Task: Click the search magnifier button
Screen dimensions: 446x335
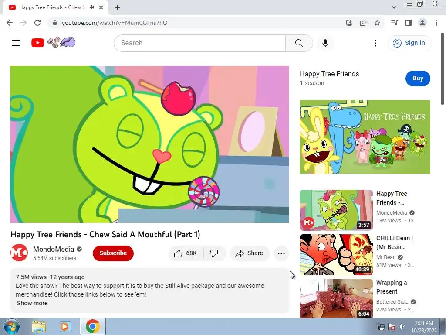Action: tap(299, 43)
